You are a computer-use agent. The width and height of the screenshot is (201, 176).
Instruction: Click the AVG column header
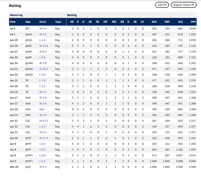pyautogui.click(x=154, y=22)
